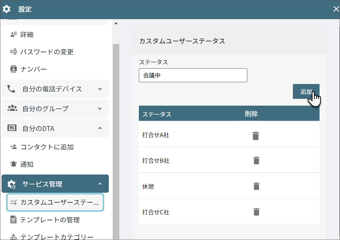Click chevron next to 自分のグループ

coord(100,109)
